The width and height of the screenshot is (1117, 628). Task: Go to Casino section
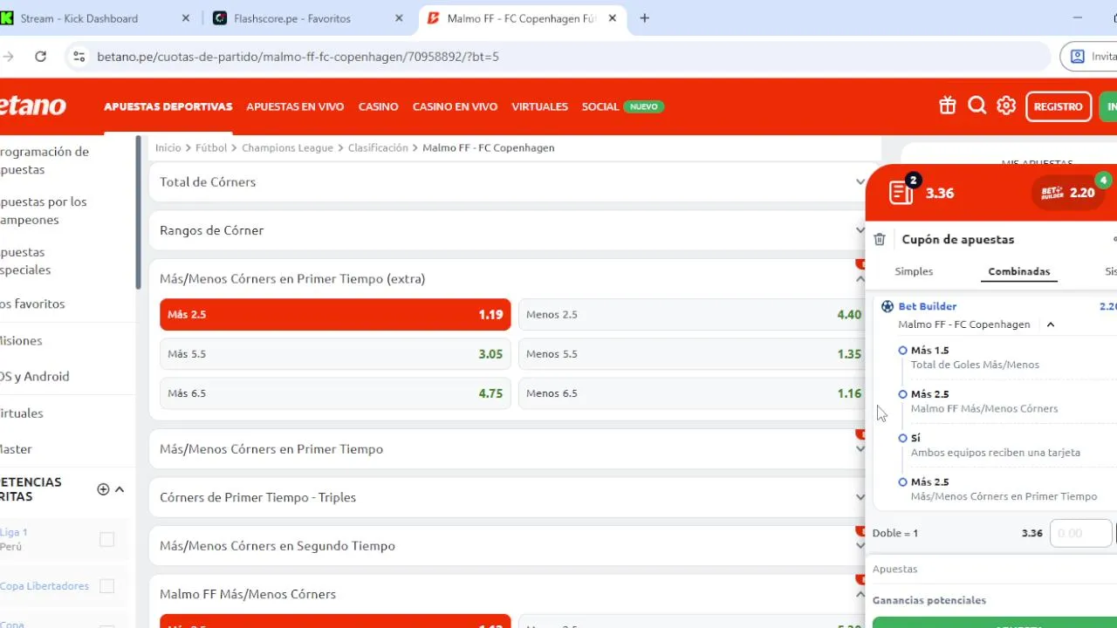[378, 106]
